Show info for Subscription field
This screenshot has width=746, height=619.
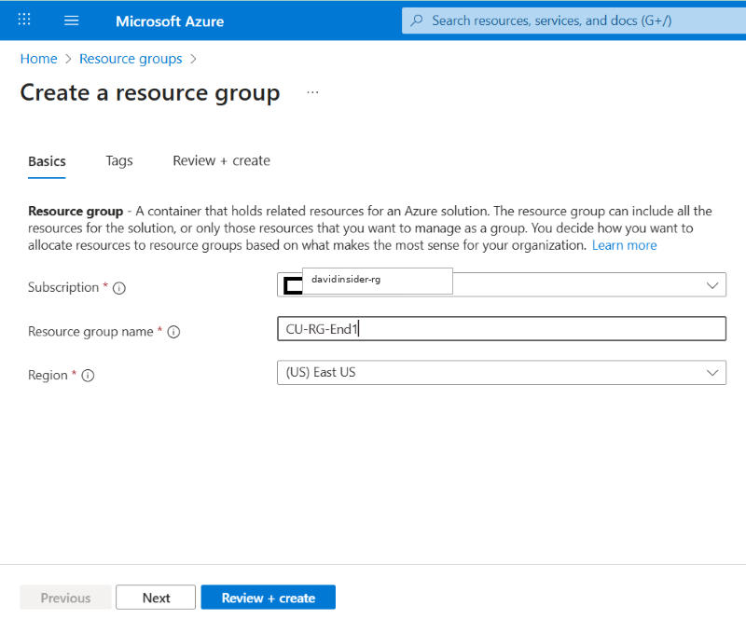(119, 288)
